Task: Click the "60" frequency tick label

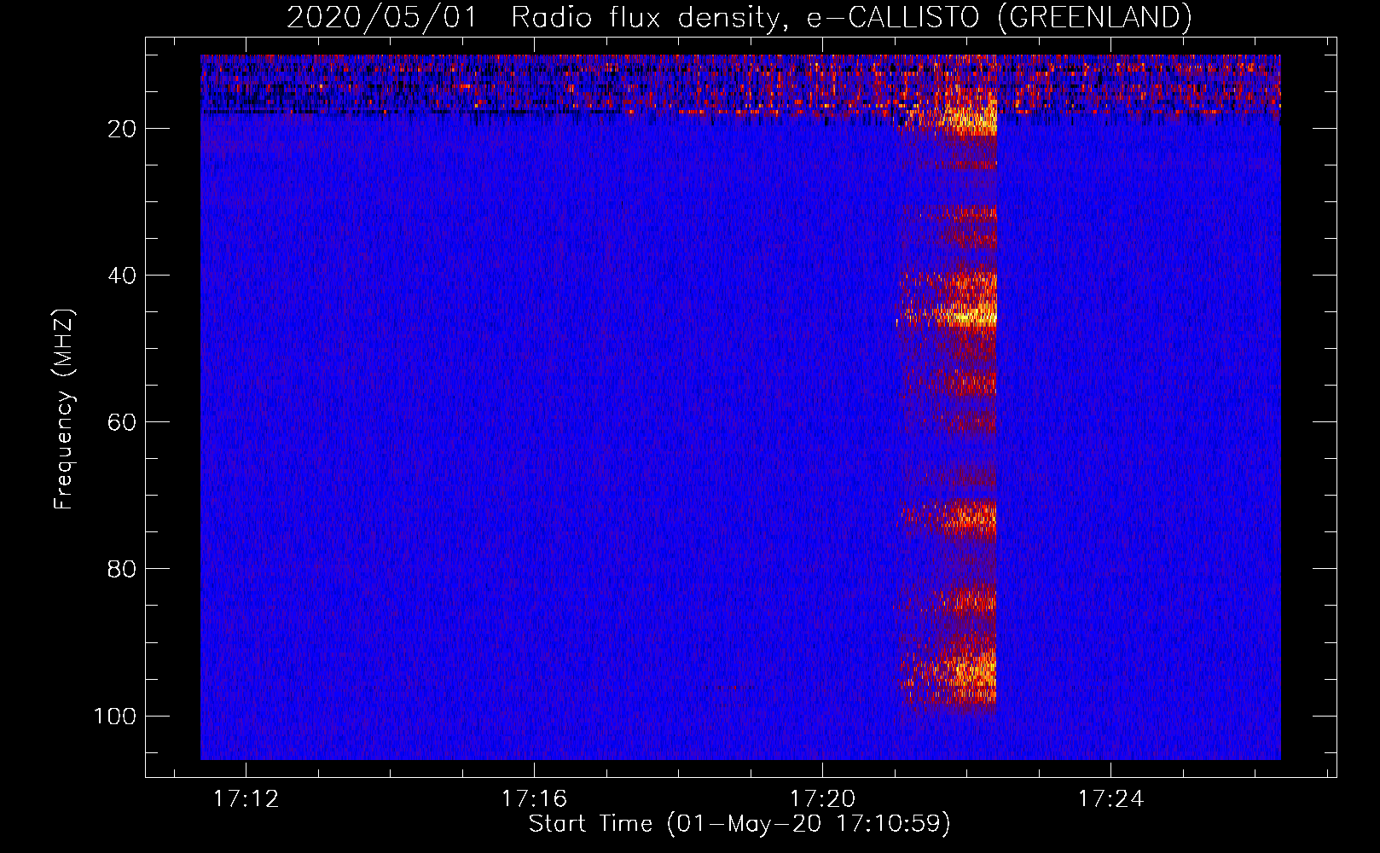Action: [122, 422]
